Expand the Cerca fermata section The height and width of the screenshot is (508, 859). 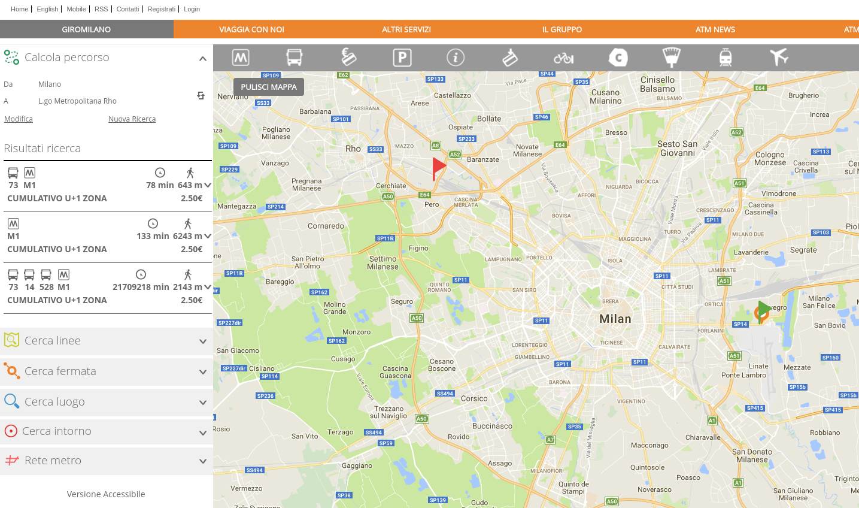pyautogui.click(x=203, y=372)
